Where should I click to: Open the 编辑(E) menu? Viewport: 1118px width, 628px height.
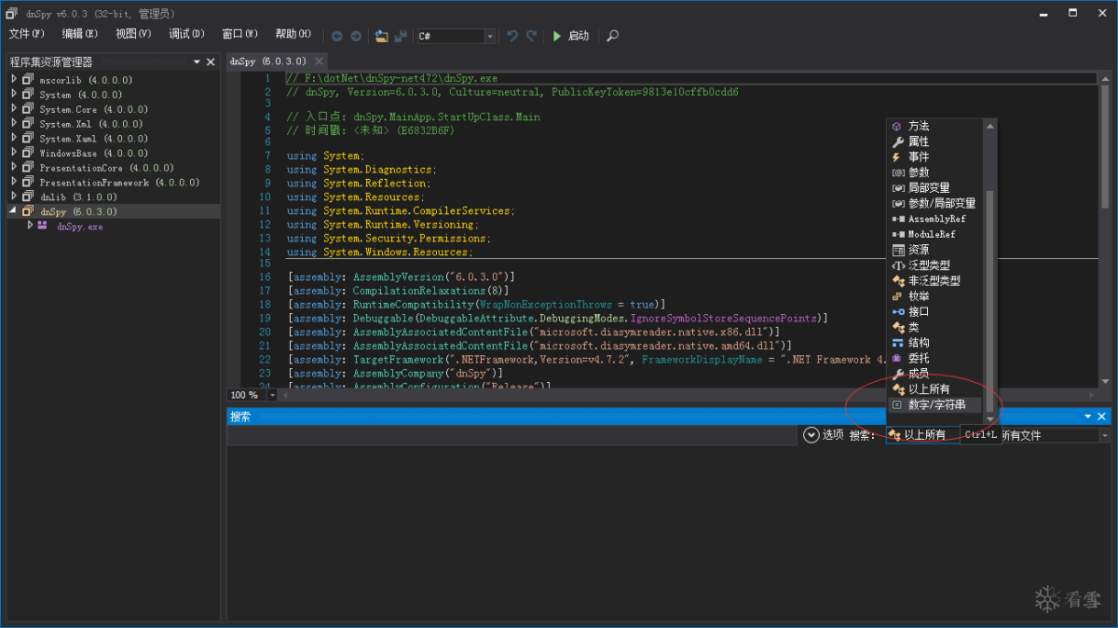(x=80, y=34)
